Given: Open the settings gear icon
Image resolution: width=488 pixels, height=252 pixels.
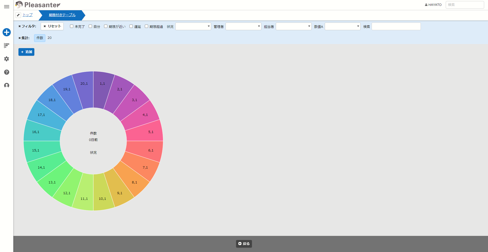Looking at the screenshot, I should pyautogui.click(x=7, y=59).
